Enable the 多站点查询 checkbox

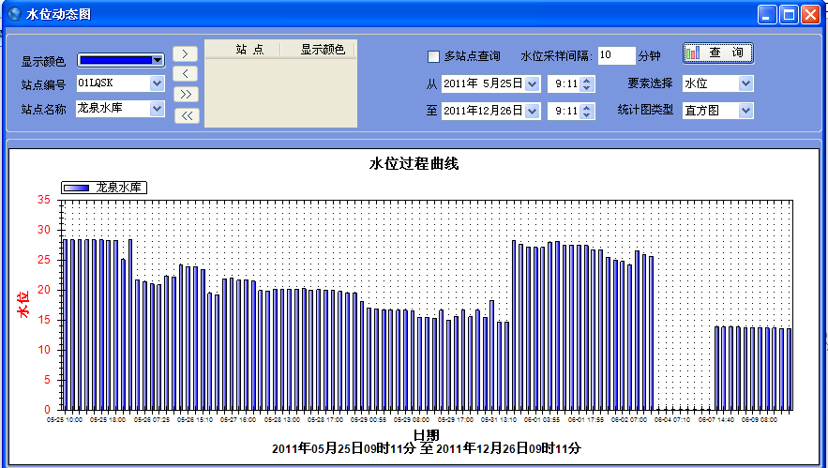coord(433,56)
